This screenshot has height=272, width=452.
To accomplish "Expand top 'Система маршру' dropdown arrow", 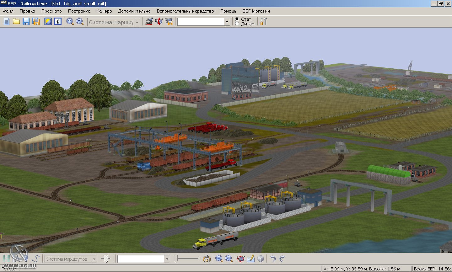I will click(x=137, y=22).
